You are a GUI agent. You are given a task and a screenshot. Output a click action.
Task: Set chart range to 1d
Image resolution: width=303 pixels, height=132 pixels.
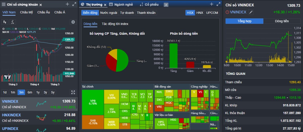(x=5, y=92)
